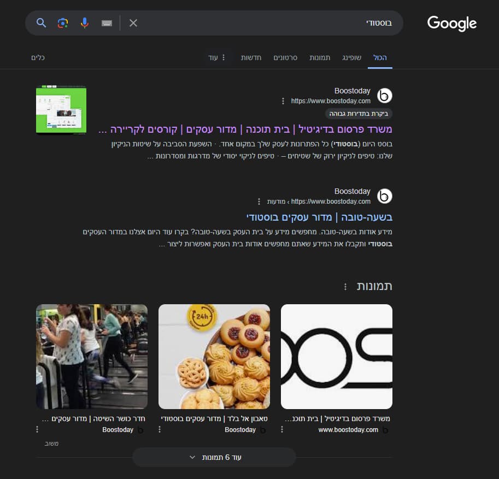Click inside the search text field
The image size is (499, 479).
pos(262,23)
